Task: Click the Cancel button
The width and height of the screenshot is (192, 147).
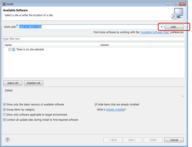Action: (x=174, y=140)
